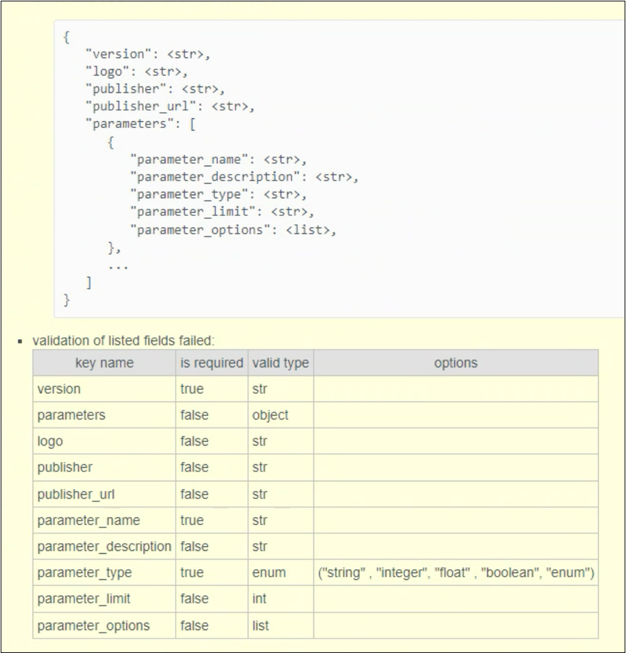The height and width of the screenshot is (653, 626).
Task: Select the "parameter_type" key name cell
Action: click(x=104, y=573)
